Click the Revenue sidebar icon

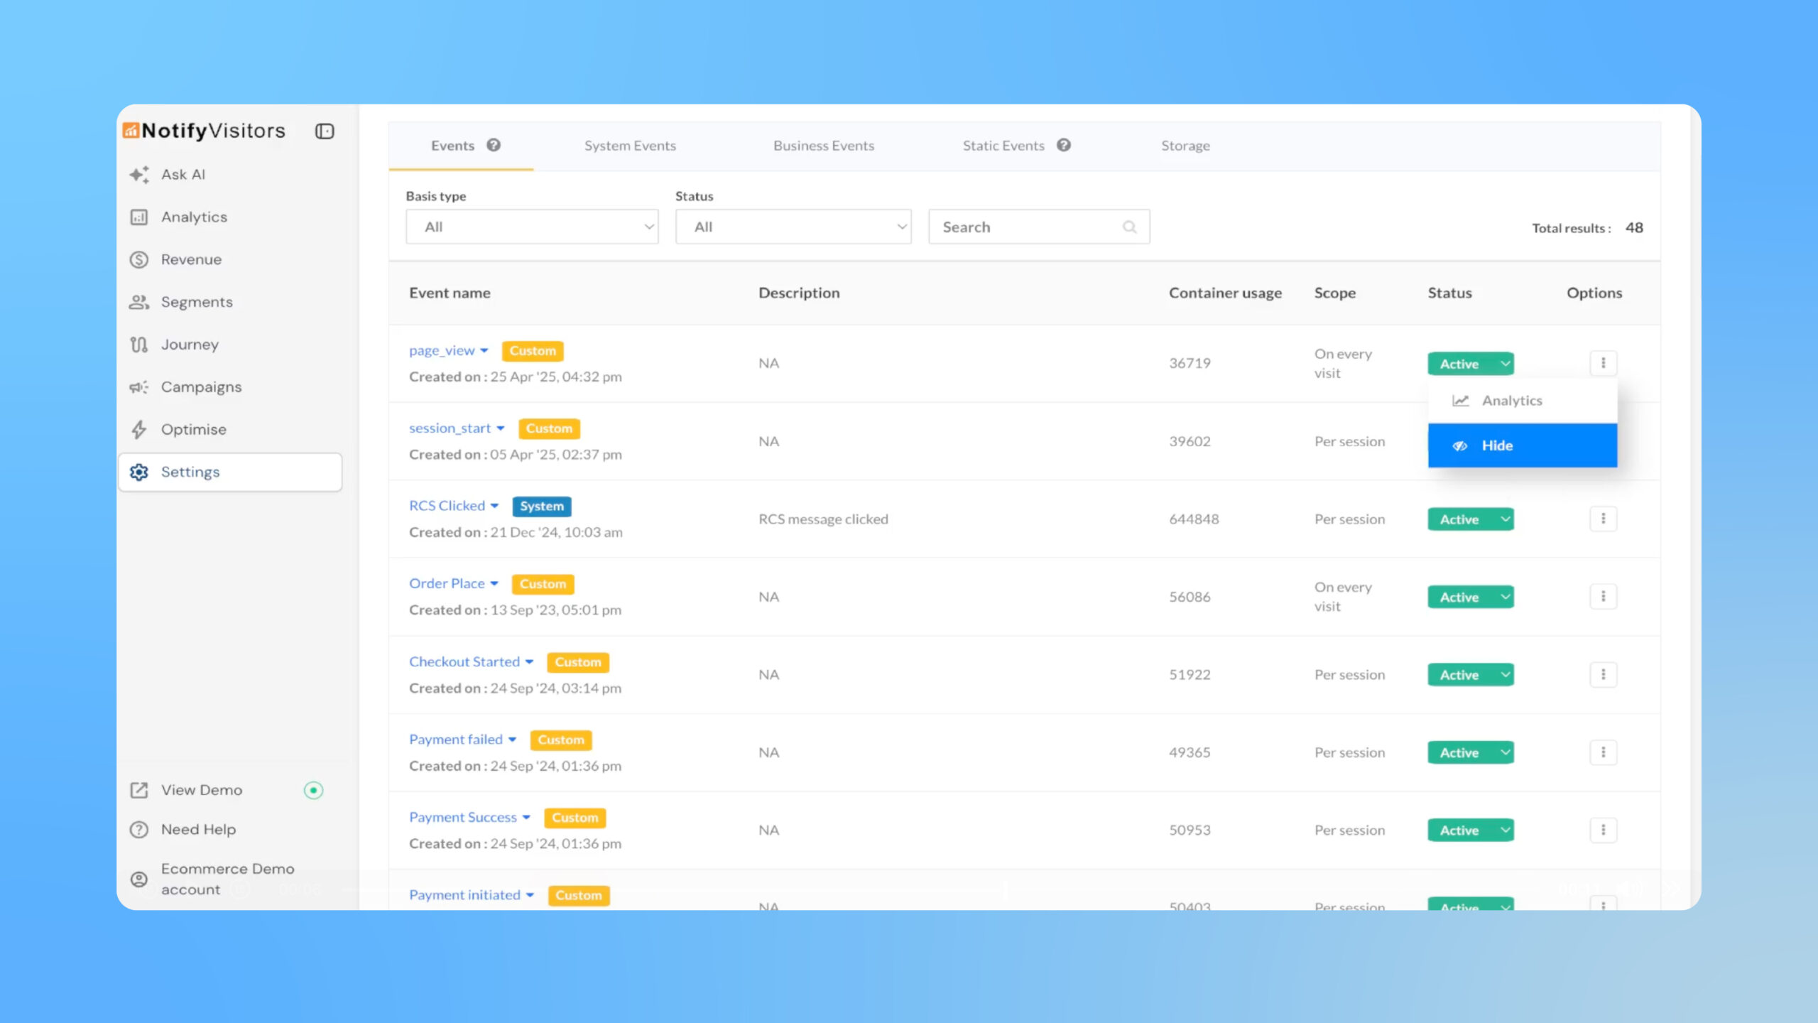tap(139, 259)
